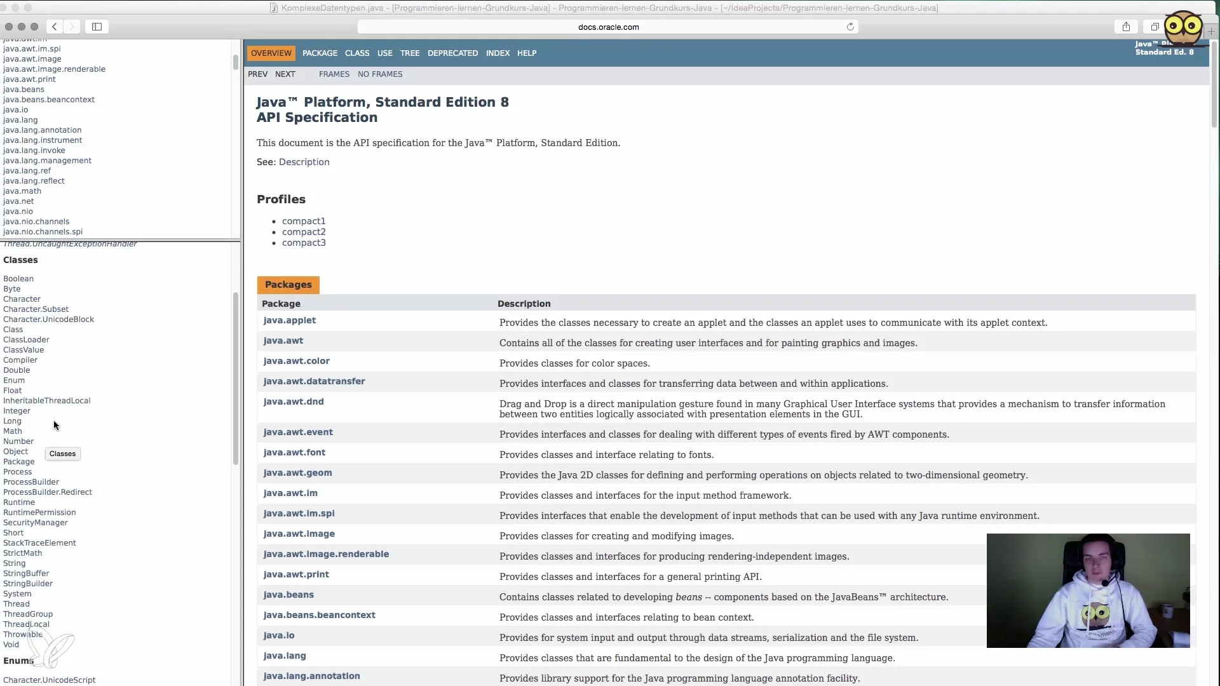Open the StringBuilder class link

coord(28,584)
